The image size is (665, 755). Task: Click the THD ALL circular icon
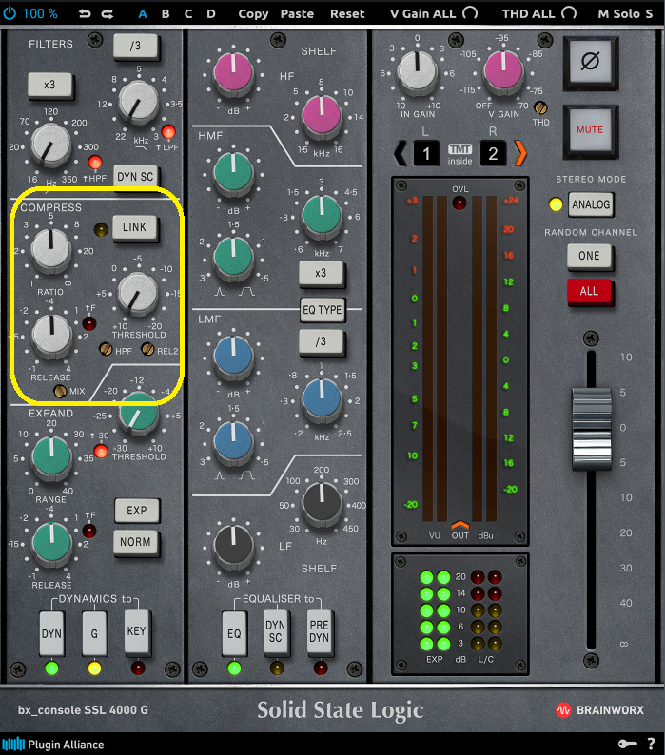tap(569, 13)
